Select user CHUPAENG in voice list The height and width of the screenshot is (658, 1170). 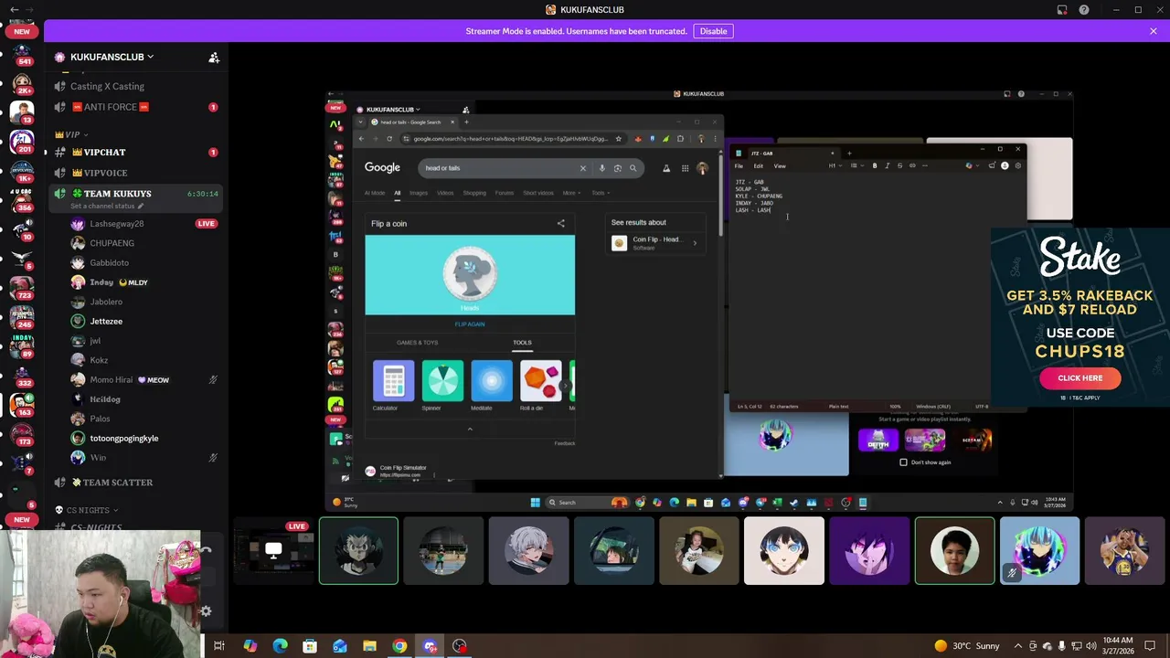(x=144, y=243)
